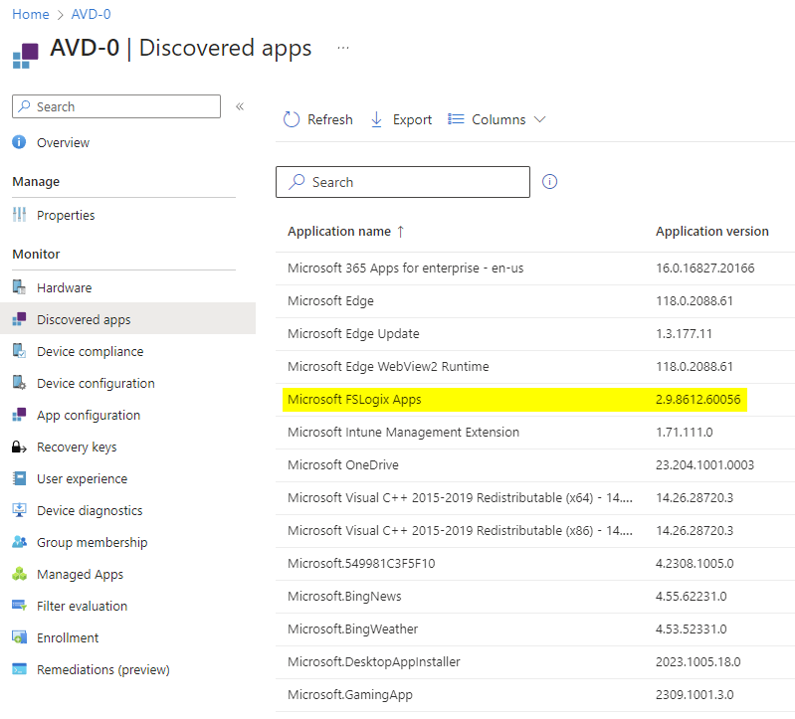Click the Home breadcrumb link

coord(31,14)
